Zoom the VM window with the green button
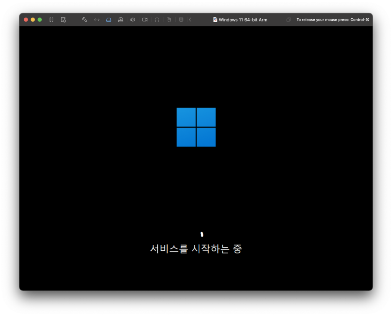 (39, 19)
